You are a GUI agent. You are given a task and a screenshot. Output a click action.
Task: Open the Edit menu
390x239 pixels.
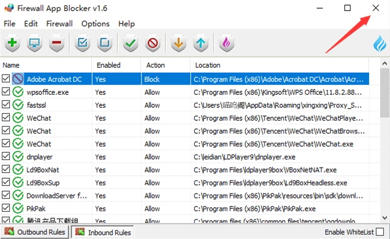pyautogui.click(x=31, y=23)
